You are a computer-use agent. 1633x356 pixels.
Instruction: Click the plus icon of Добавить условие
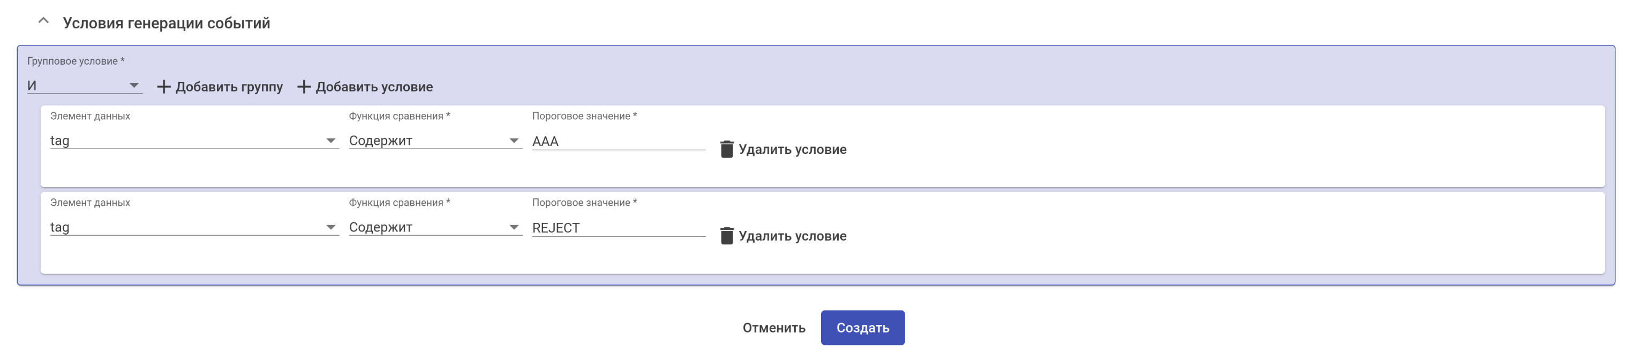pyautogui.click(x=304, y=87)
